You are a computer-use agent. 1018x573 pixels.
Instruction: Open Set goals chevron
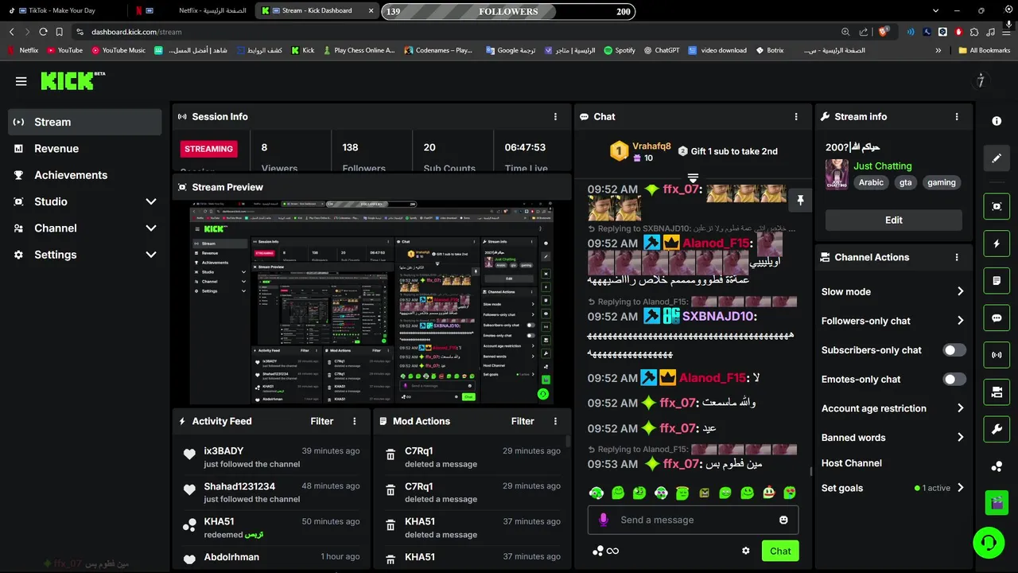(x=960, y=488)
